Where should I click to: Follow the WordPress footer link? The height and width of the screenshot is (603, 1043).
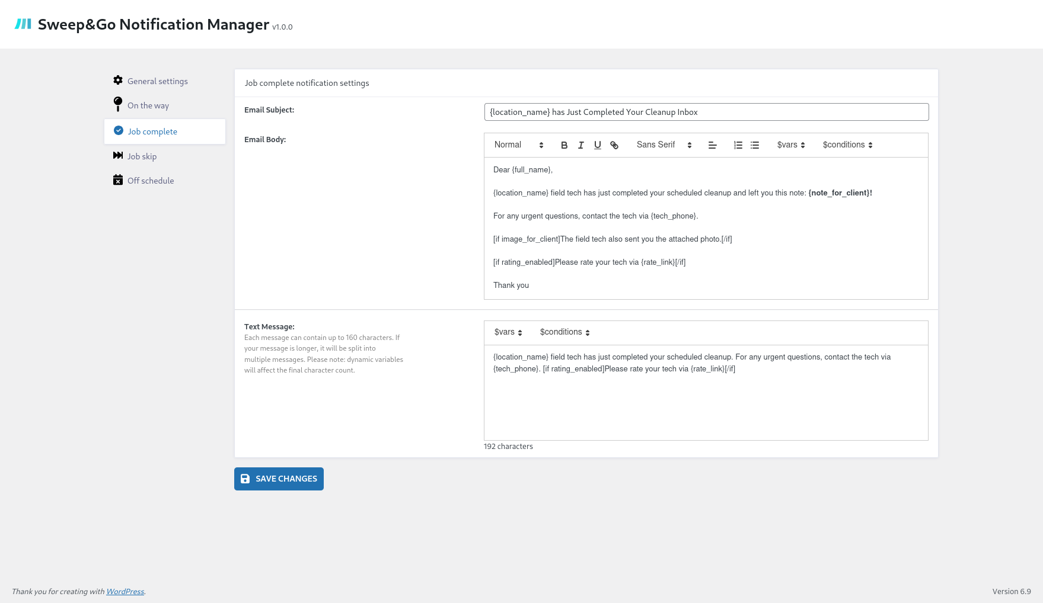pyautogui.click(x=125, y=592)
